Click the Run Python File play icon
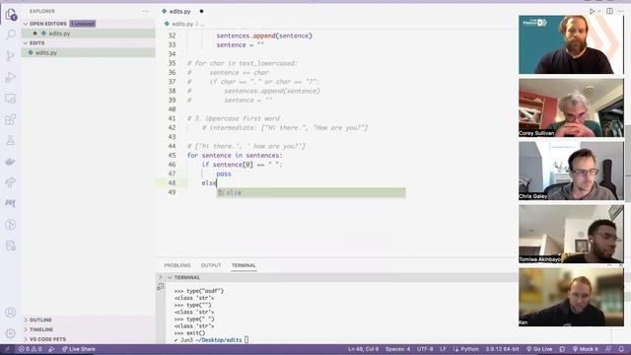 pyautogui.click(x=592, y=11)
